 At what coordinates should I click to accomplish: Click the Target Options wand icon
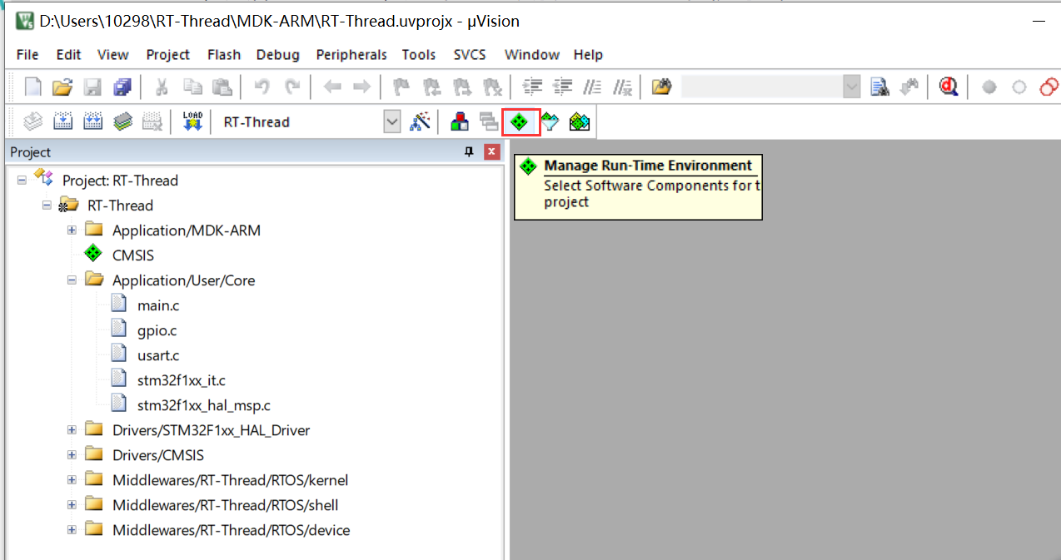421,121
